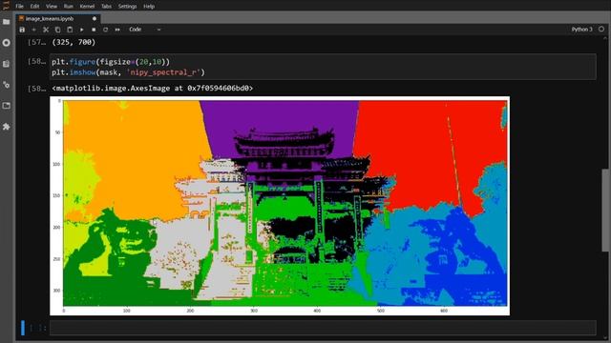Interrupt the kernel with stop icon
The height and width of the screenshot is (343, 611).
pos(94,30)
